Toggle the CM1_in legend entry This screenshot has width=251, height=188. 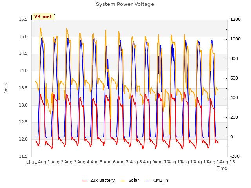tap(157, 180)
